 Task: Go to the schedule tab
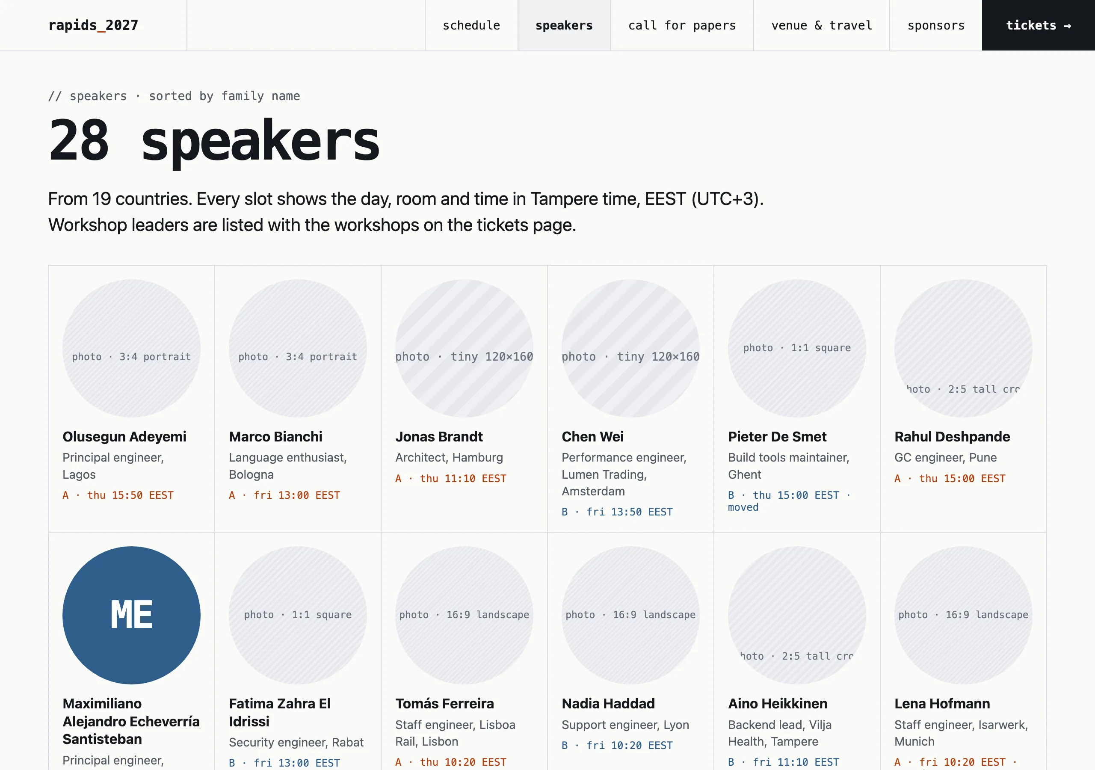point(471,25)
